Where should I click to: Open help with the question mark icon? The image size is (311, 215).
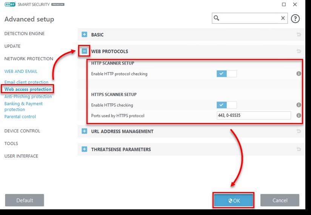[295, 19]
